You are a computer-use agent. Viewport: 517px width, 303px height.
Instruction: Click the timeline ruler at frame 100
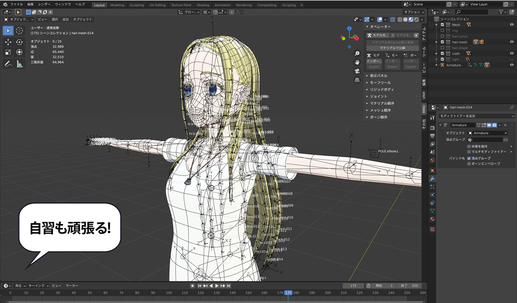[169, 293]
